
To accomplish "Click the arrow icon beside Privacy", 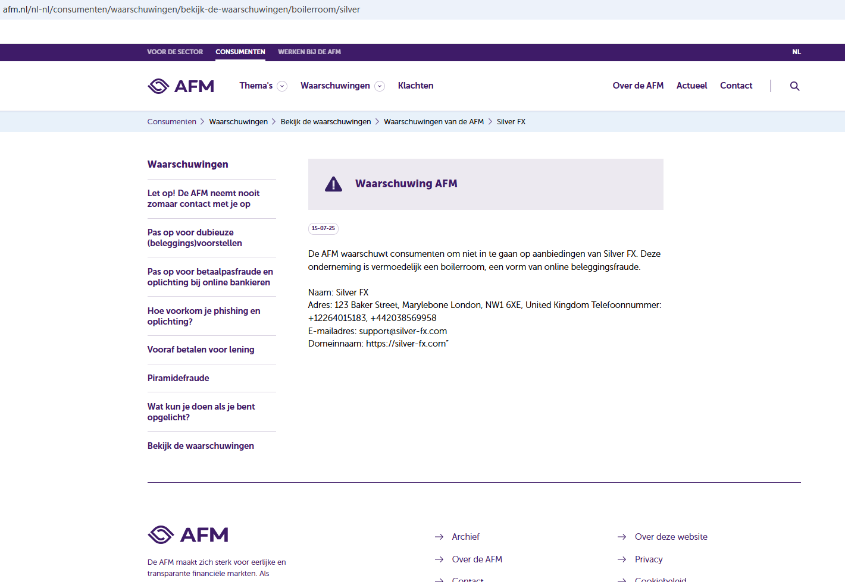I will pyautogui.click(x=622, y=559).
